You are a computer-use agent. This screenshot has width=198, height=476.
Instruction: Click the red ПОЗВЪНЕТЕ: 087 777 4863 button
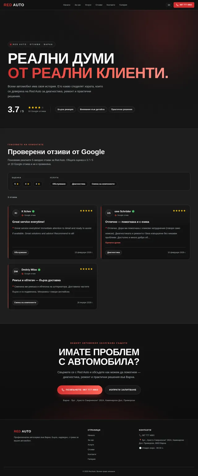(80, 390)
